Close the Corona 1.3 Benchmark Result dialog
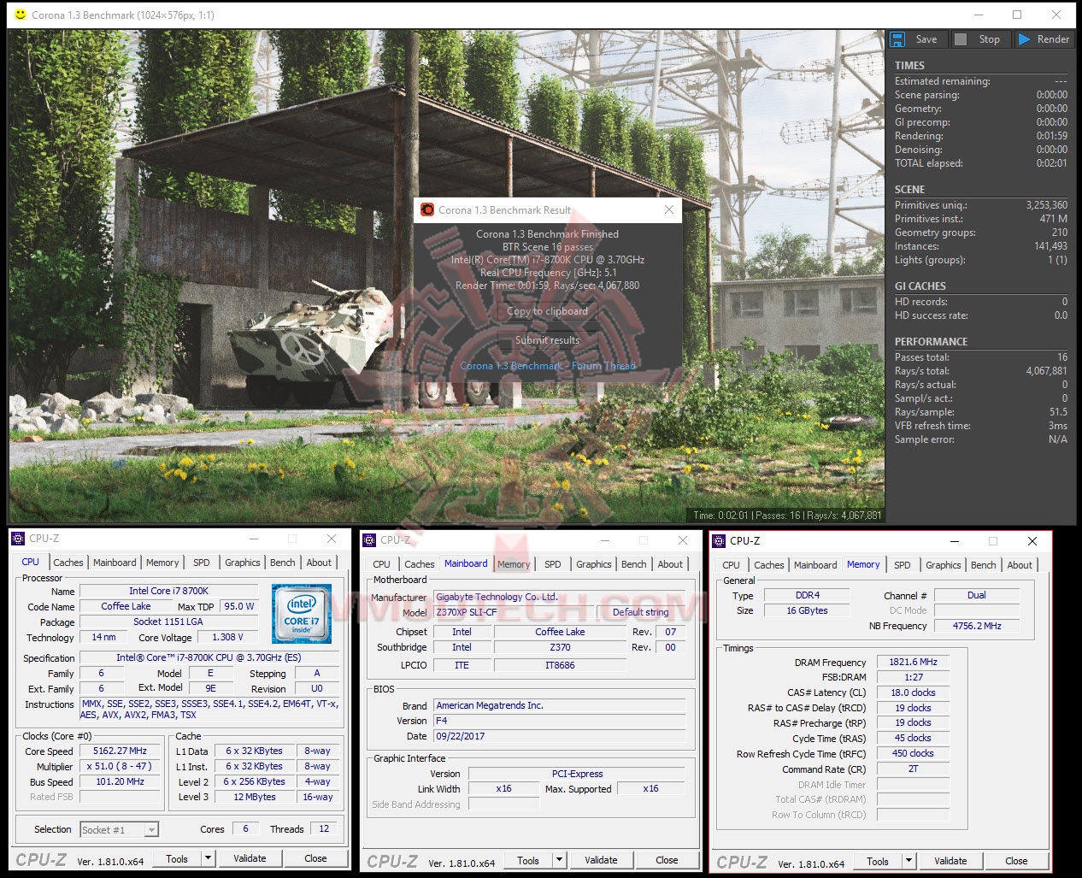This screenshot has width=1082, height=878. pos(669,209)
